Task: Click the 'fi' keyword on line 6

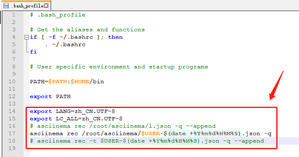Action: [x=33, y=52]
